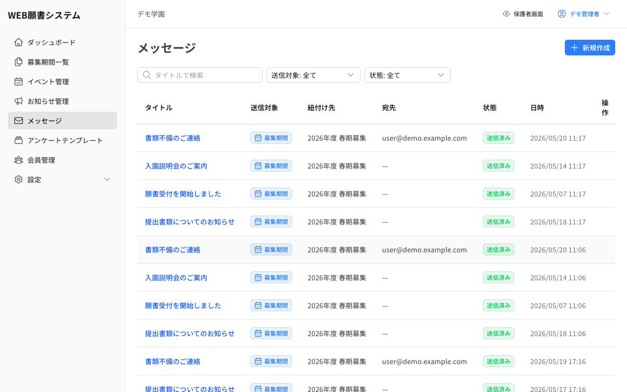Click 募集期間 tag in 2026/05/14 11:17 row
The image size is (627, 392).
point(271,166)
